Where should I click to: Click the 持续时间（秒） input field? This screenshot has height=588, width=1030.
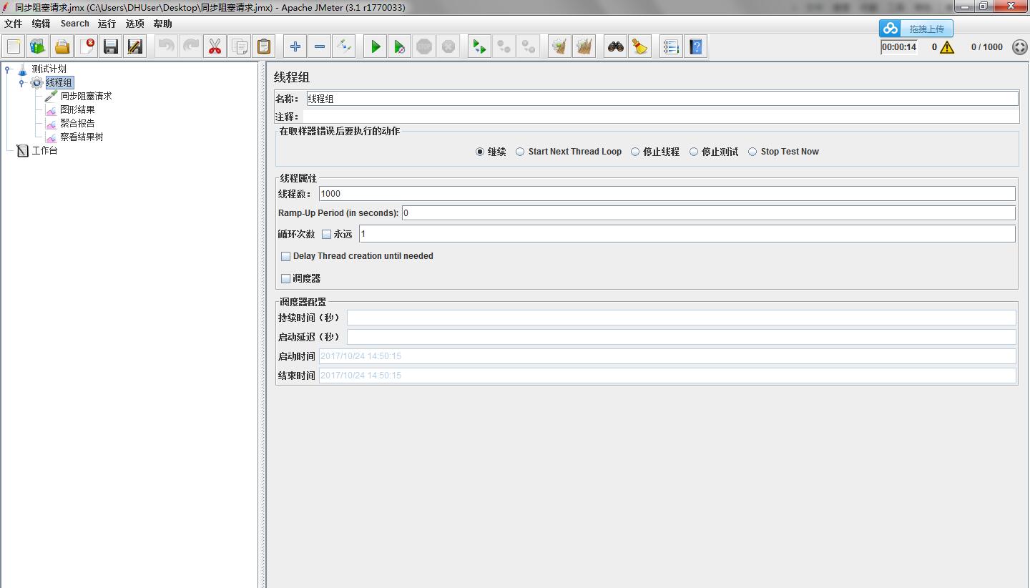(x=681, y=318)
